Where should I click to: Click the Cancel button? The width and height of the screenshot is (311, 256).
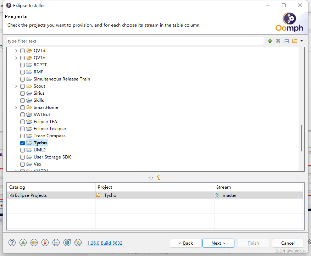tap(288, 243)
